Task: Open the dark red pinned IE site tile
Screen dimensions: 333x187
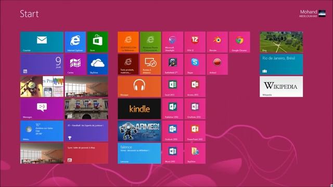Action: [x=129, y=64]
